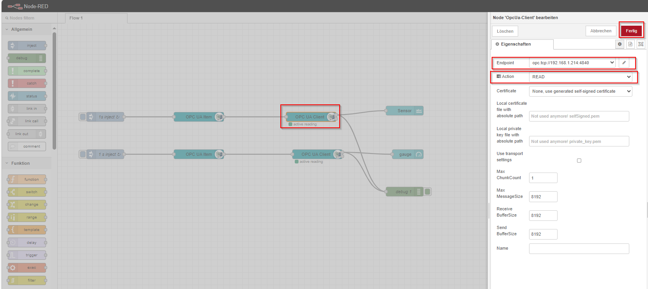The image size is (648, 289).
Task: Select the function node in the palette
Action: point(27,180)
